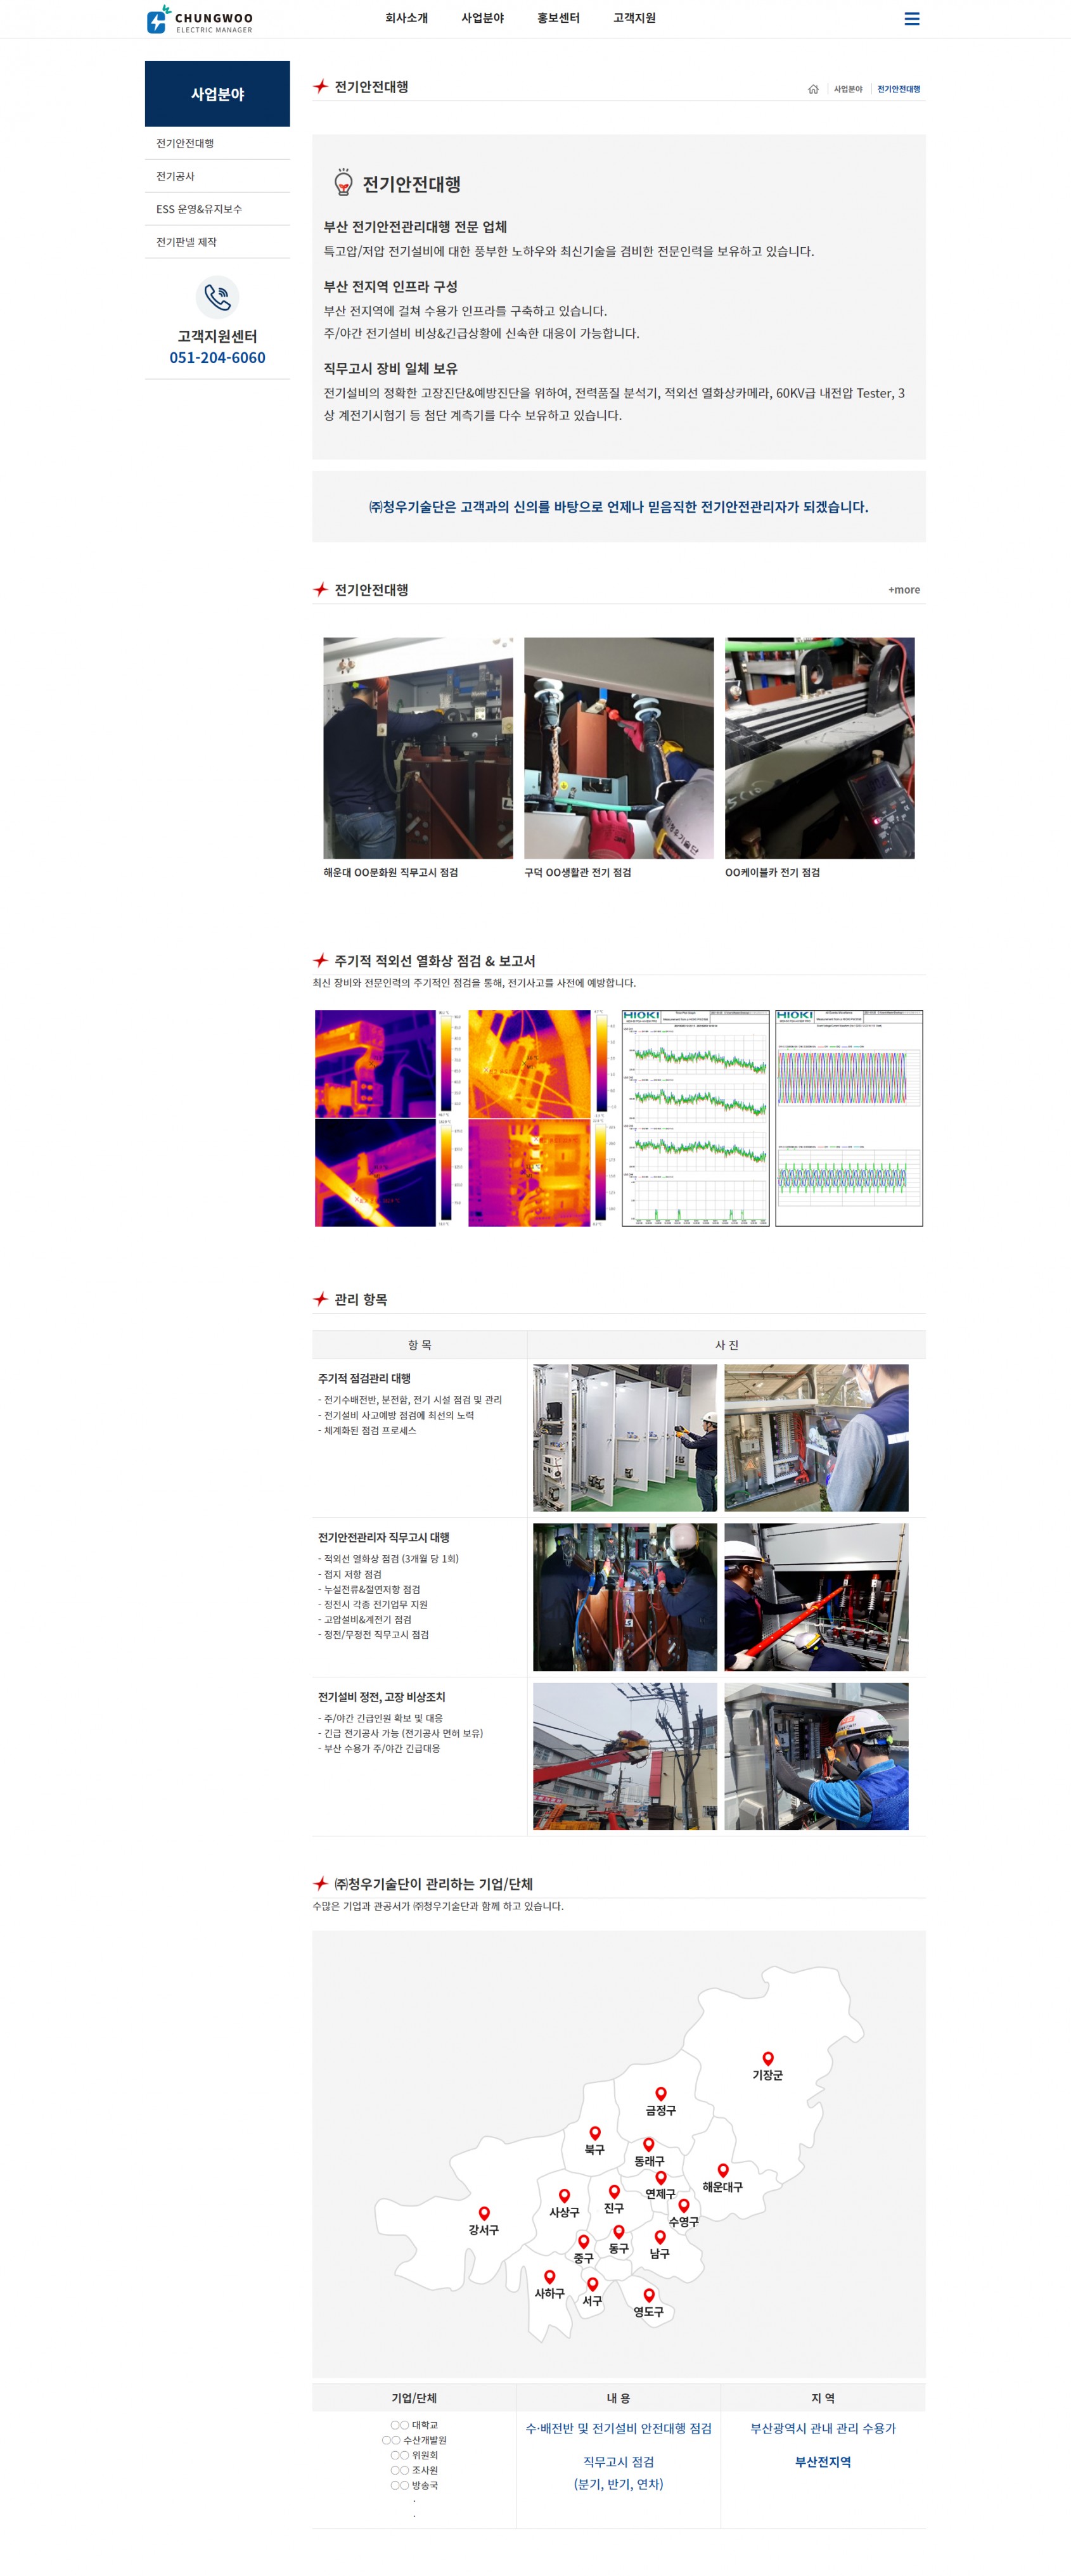The width and height of the screenshot is (1071, 2576).
Task: Open the hamburger menu icon
Action: coord(911,19)
